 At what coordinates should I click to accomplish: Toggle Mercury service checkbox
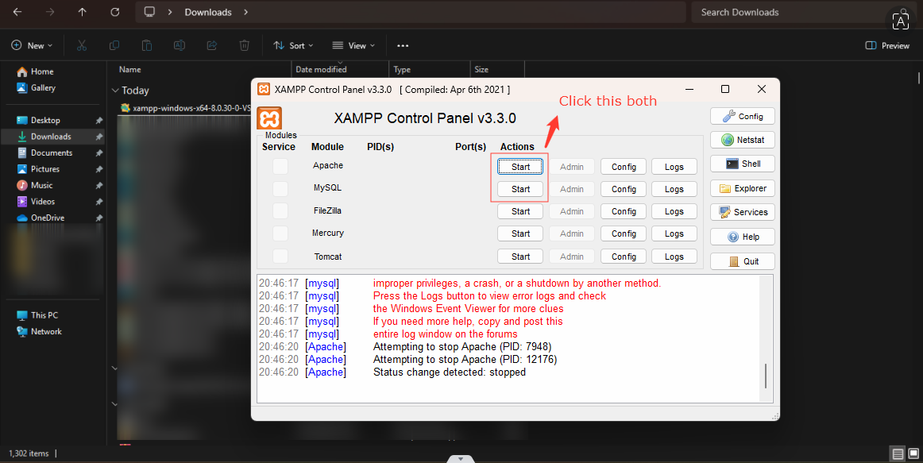280,233
